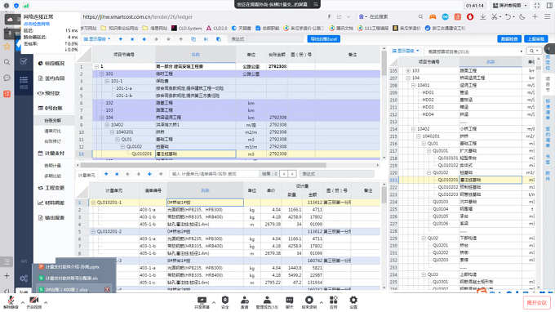555x312 pixels.
Task: Open the right panel search options dropdown
Action: click(x=534, y=51)
